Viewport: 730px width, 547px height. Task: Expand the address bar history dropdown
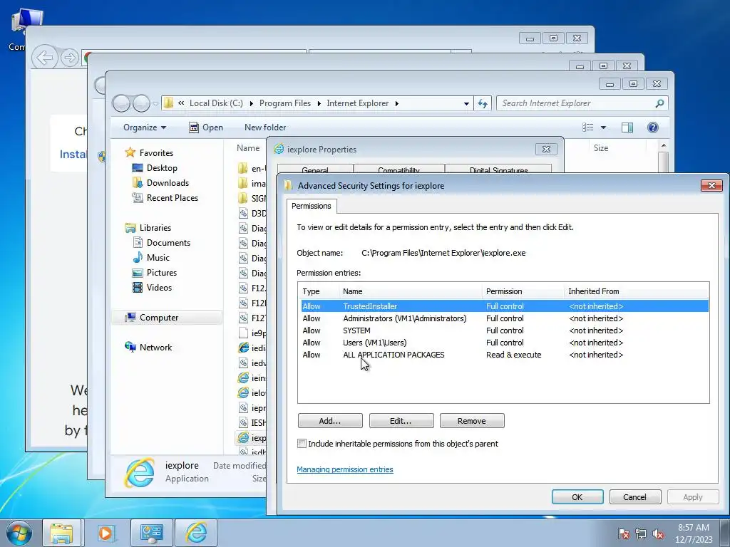tap(466, 103)
